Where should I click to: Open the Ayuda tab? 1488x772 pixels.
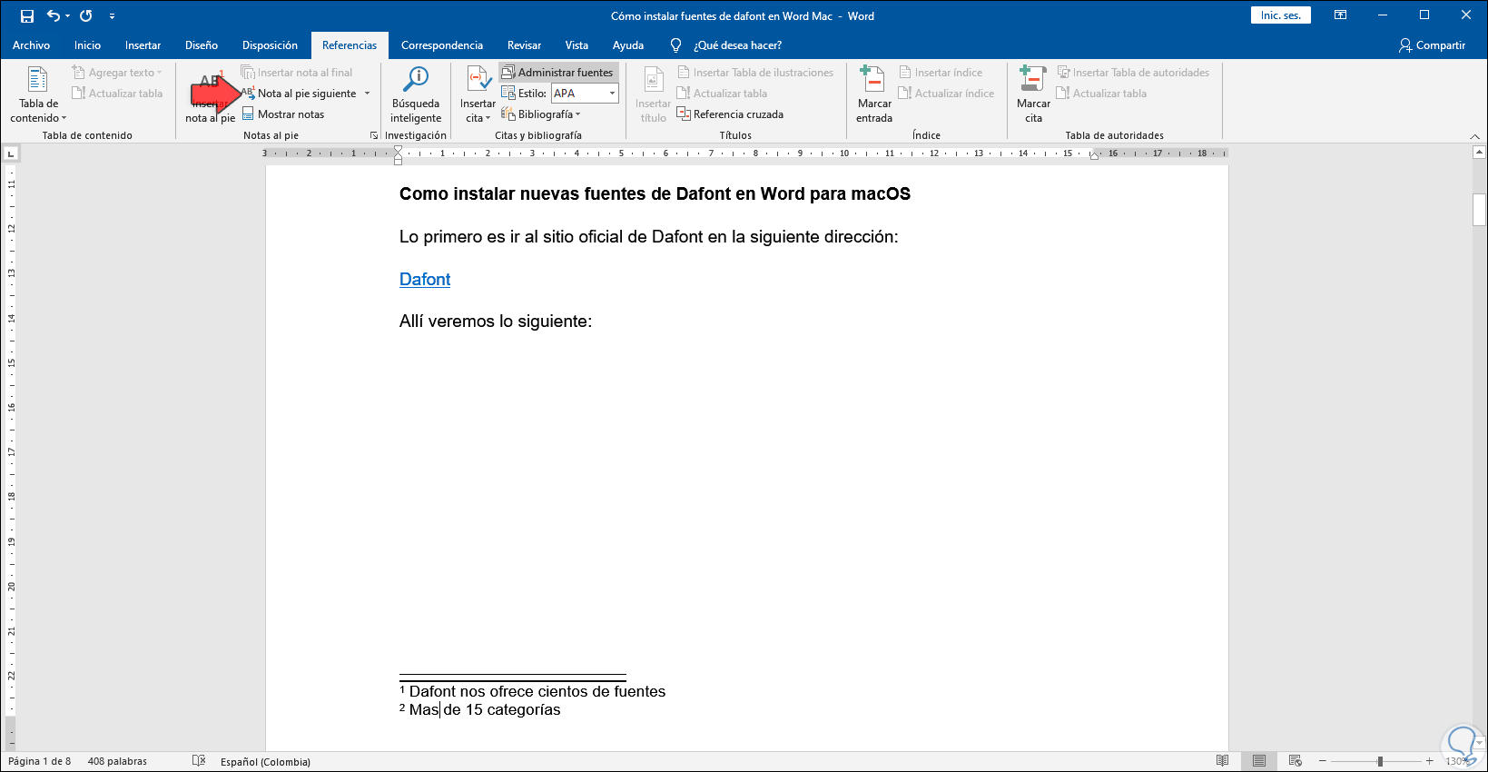pos(628,45)
